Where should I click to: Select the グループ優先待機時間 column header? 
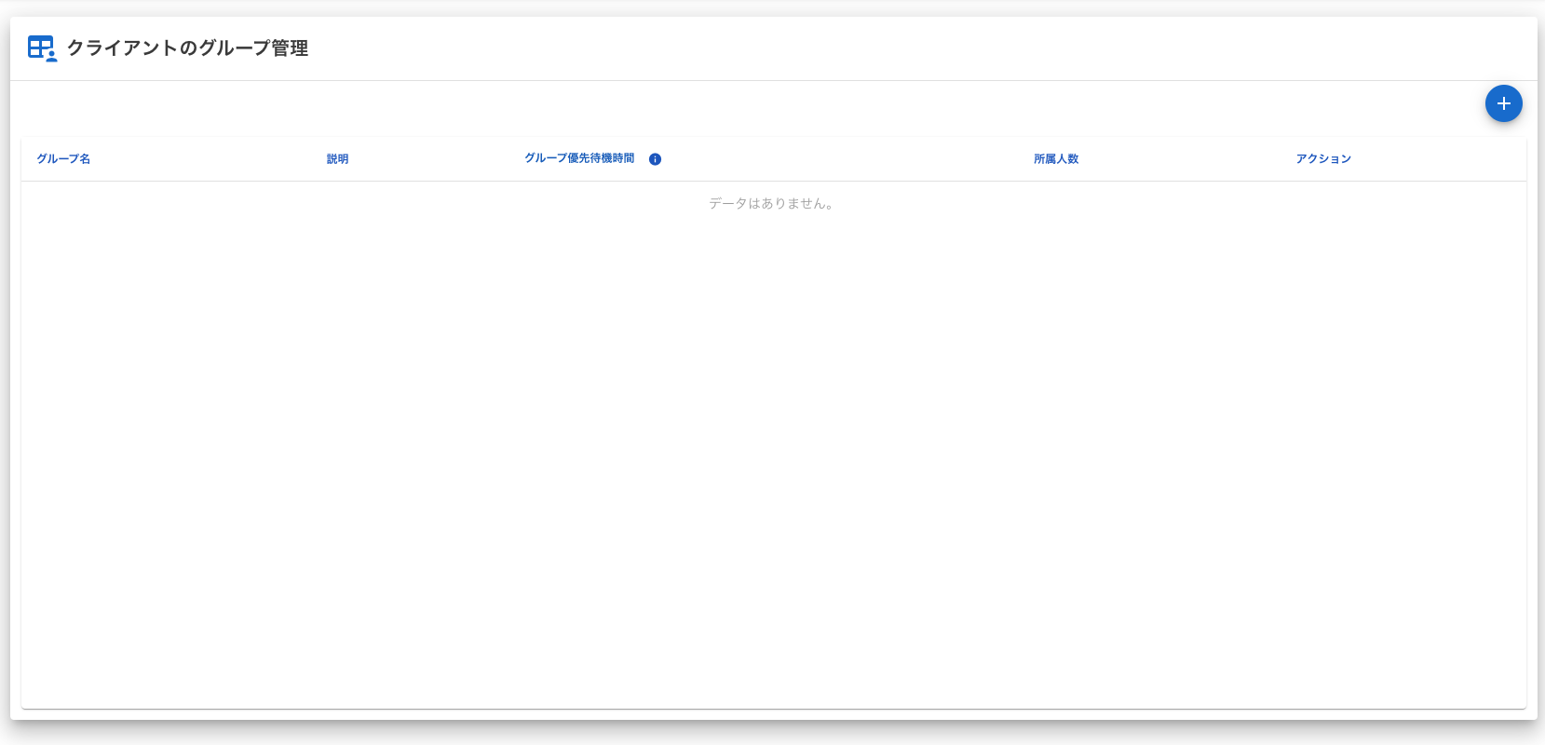(x=579, y=158)
